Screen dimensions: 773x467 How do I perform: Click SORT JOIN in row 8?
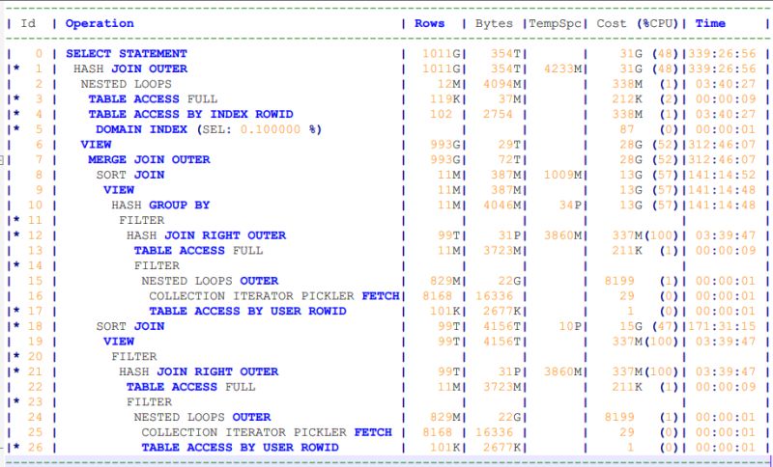130,176
